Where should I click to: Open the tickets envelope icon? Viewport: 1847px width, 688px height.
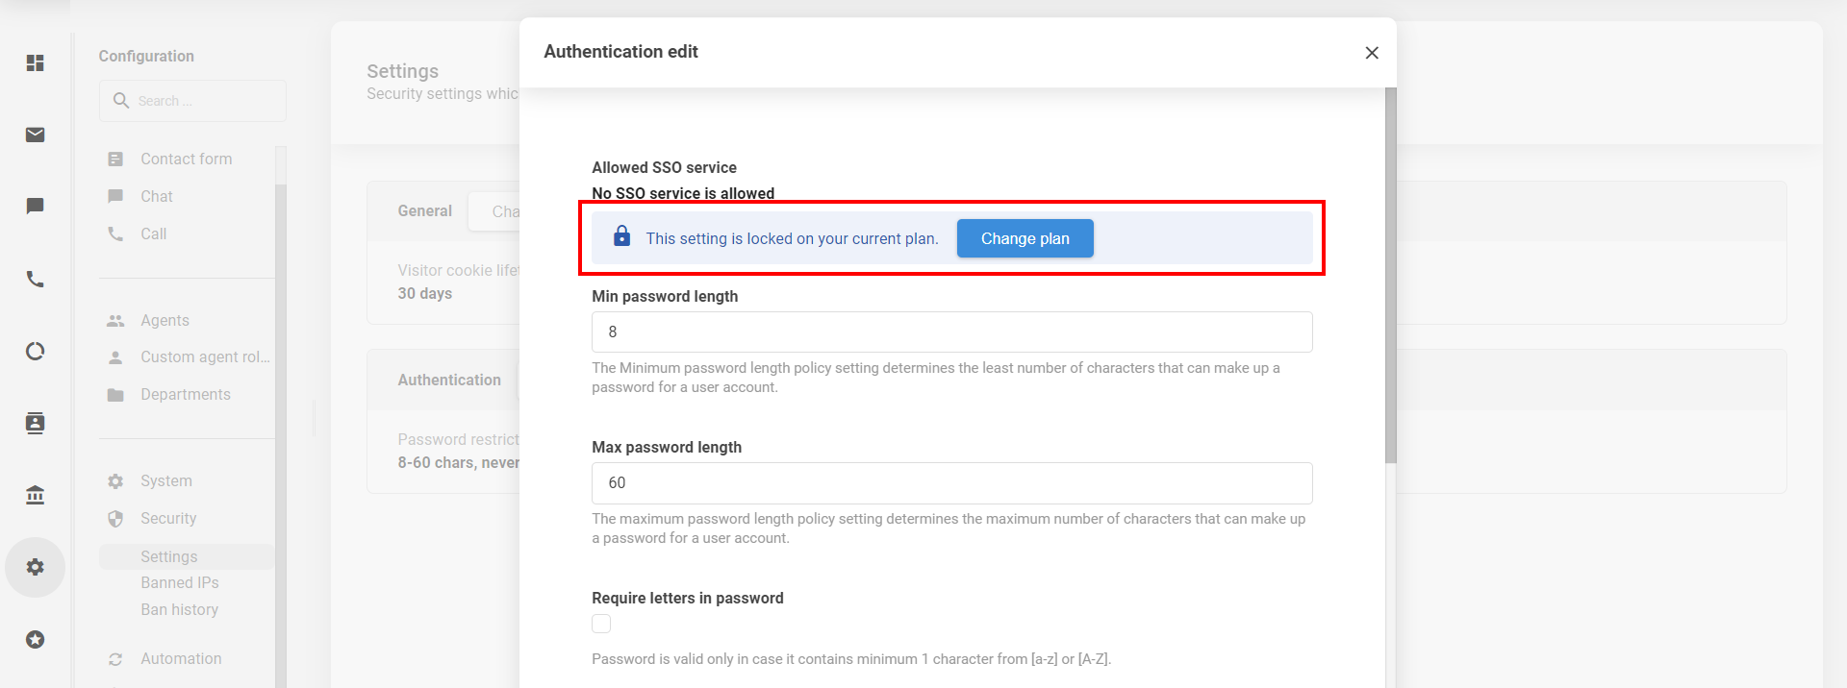tap(36, 135)
